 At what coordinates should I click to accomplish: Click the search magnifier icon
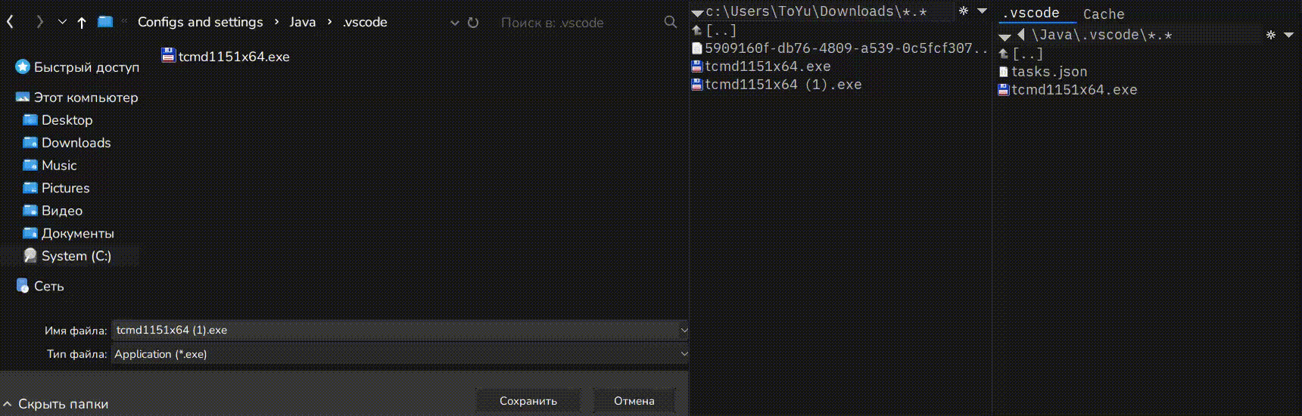[670, 22]
